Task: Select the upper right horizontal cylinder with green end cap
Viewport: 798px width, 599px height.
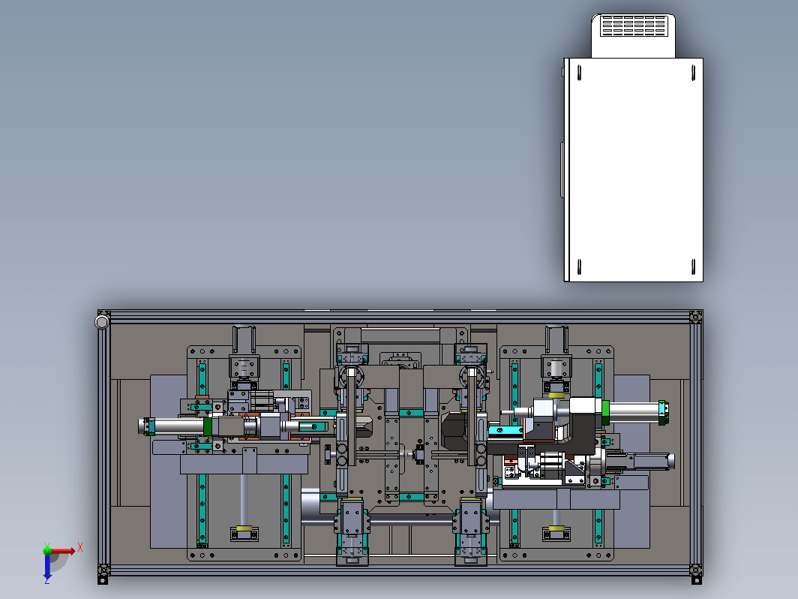Action: point(635,411)
